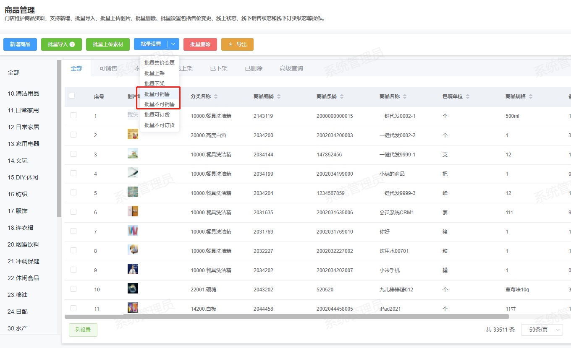
Task: Click the help icon on 批量导入 button
Action: tap(72, 44)
